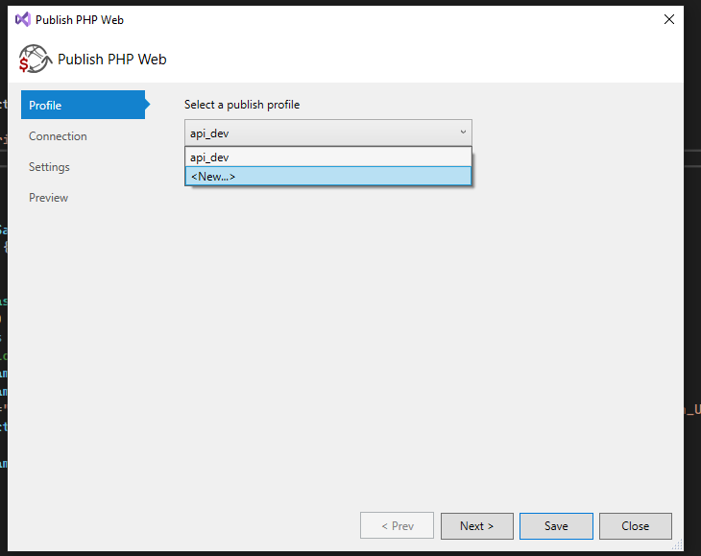The image size is (701, 556).
Task: Click the publish globe icon in header
Action: [35, 60]
